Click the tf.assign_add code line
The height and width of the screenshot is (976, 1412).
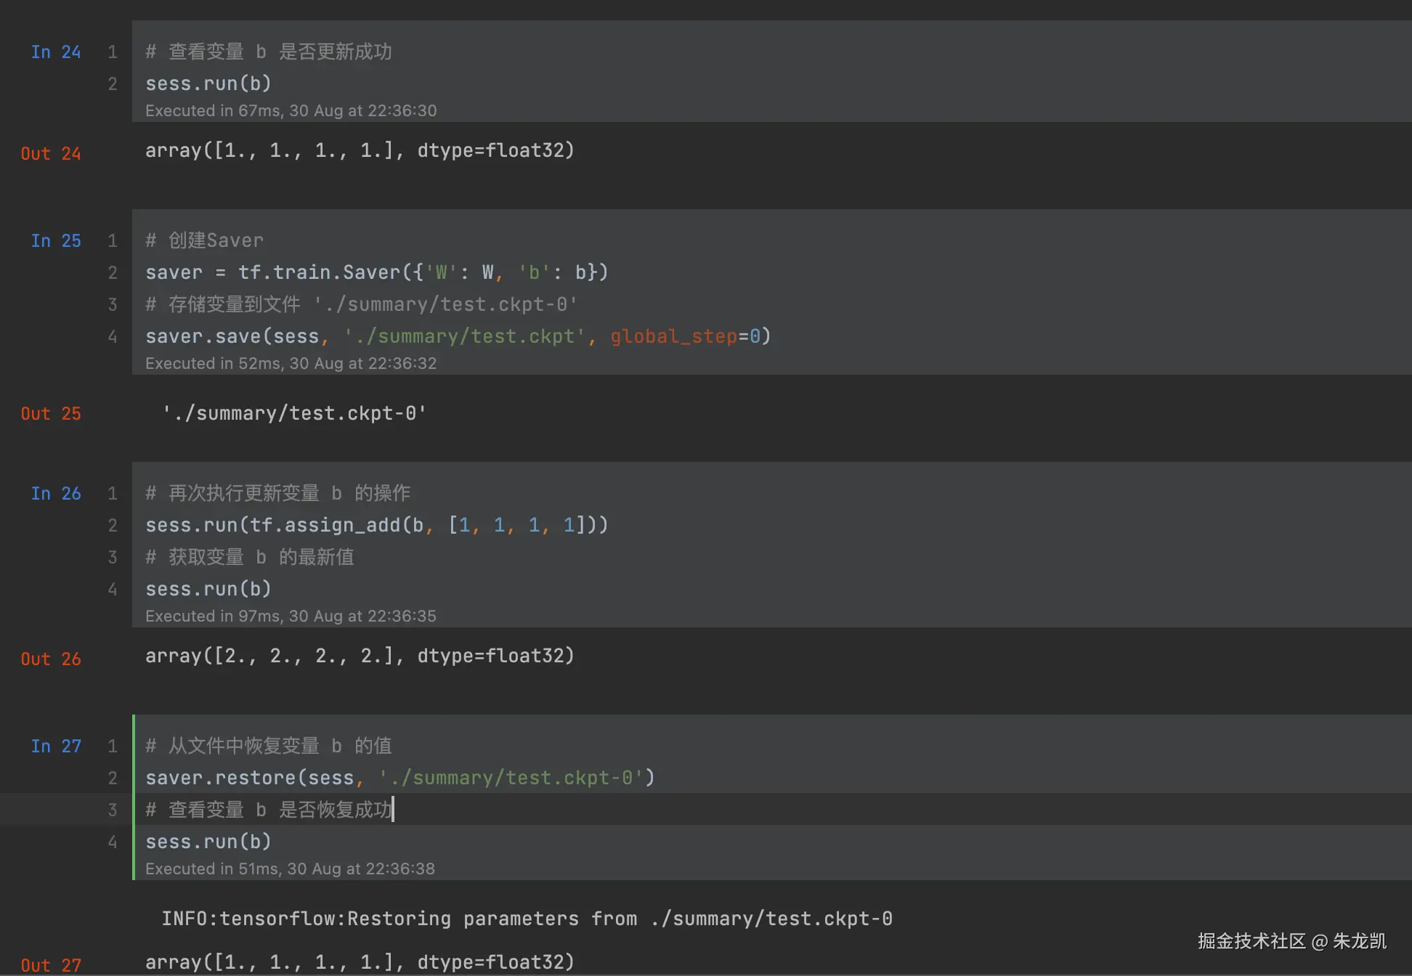376,526
